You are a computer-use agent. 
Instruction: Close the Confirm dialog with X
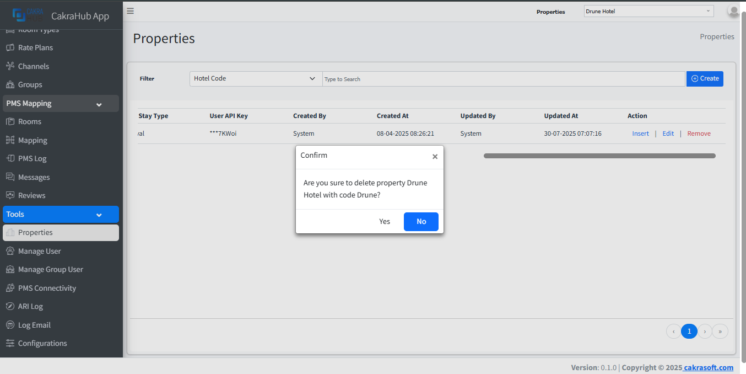pos(435,157)
